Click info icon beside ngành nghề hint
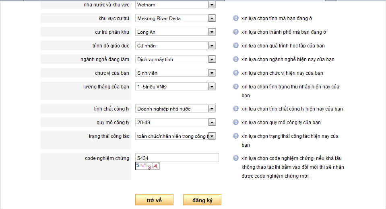This screenshot has height=209, width=386. pyautogui.click(x=236, y=59)
